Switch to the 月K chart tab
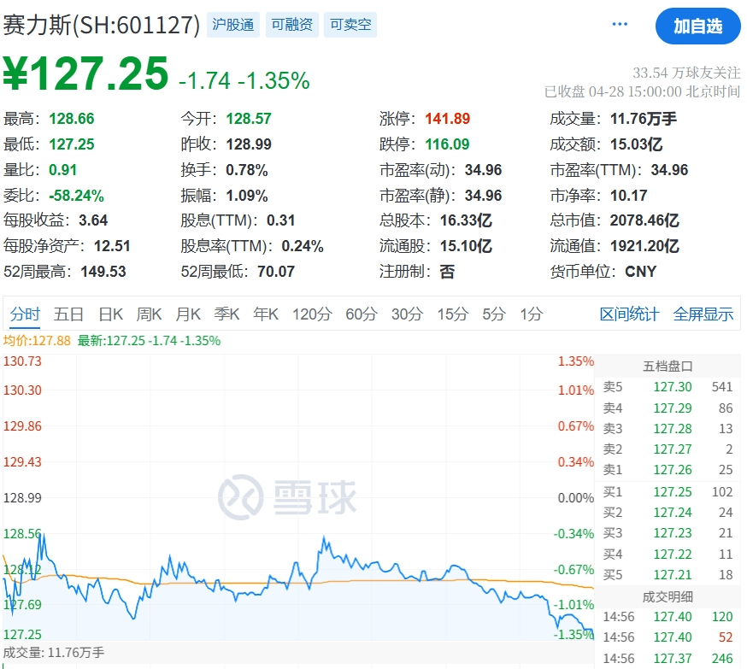Image resolution: width=747 pixels, height=669 pixels. click(x=188, y=314)
